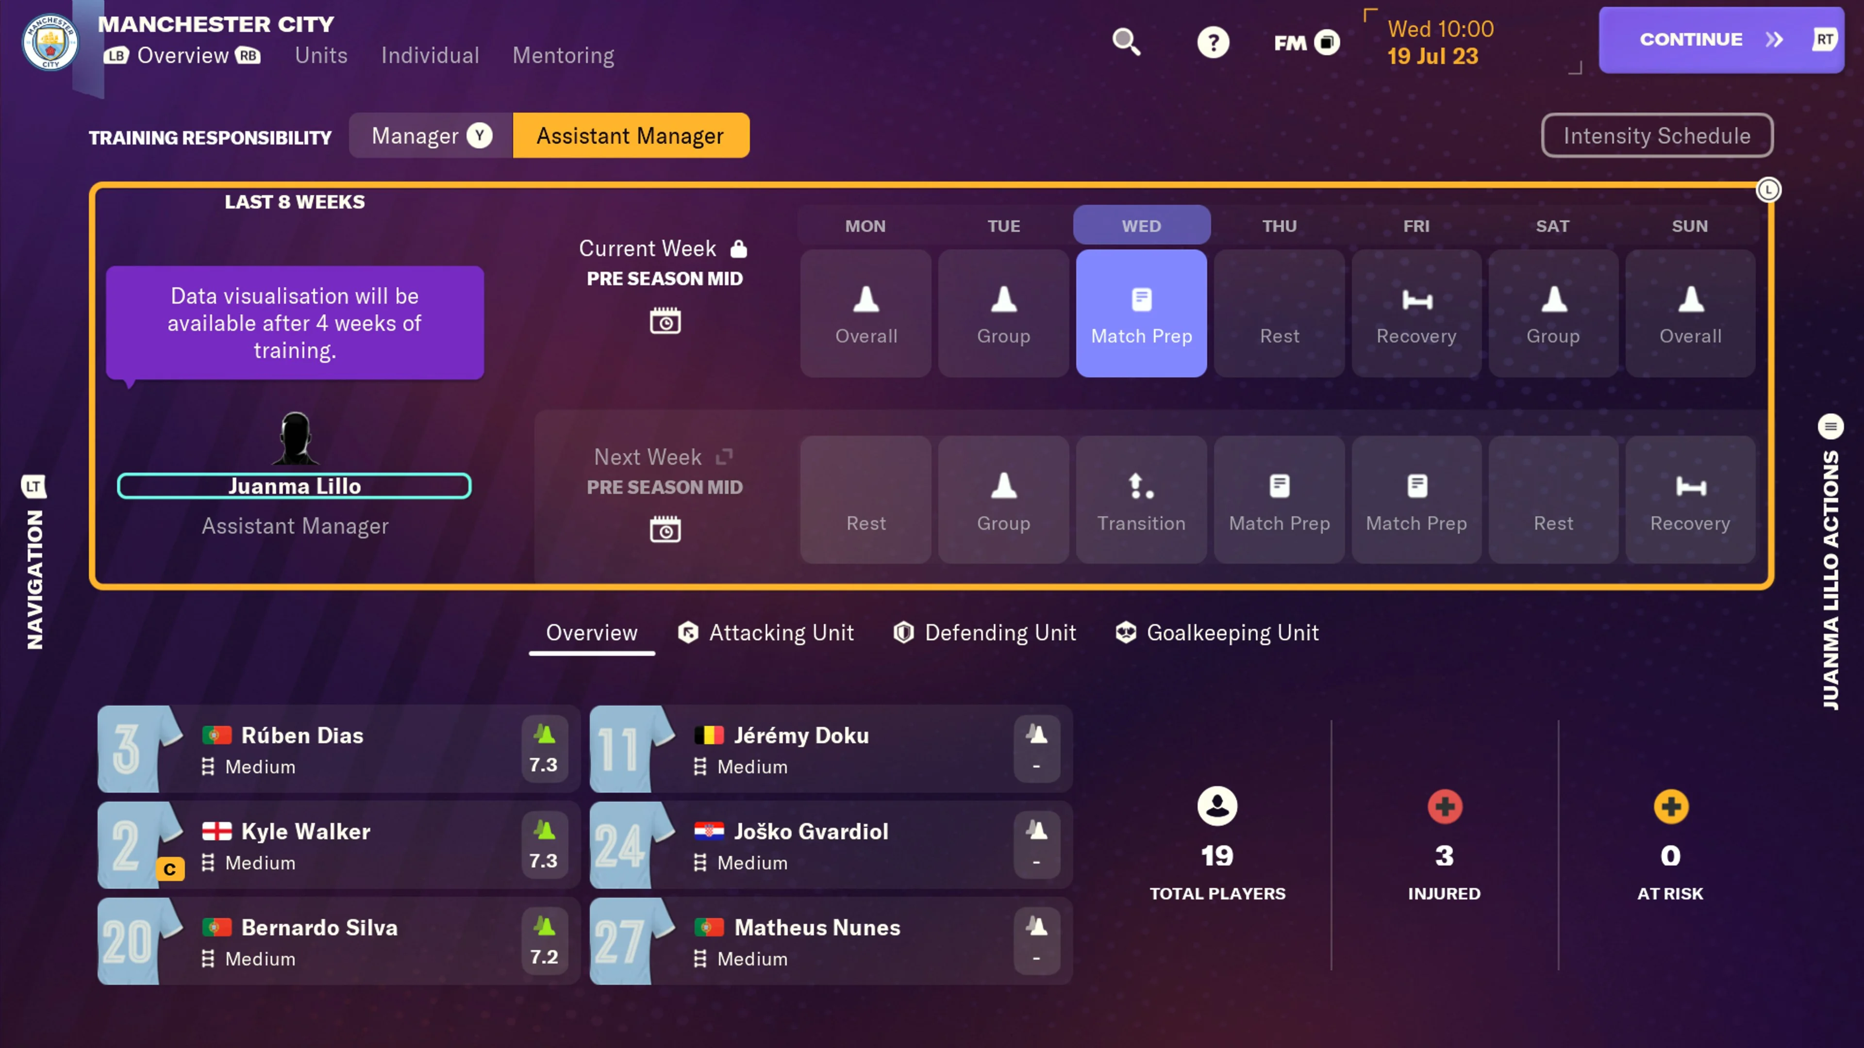Set training responsibility to Assistant Manager

630,135
